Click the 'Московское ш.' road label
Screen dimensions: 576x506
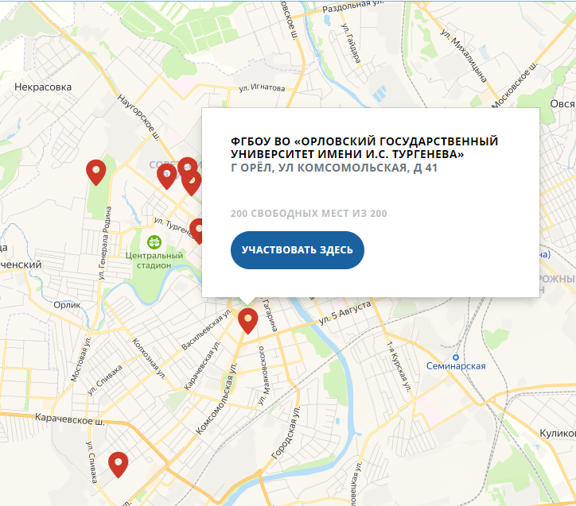click(514, 86)
